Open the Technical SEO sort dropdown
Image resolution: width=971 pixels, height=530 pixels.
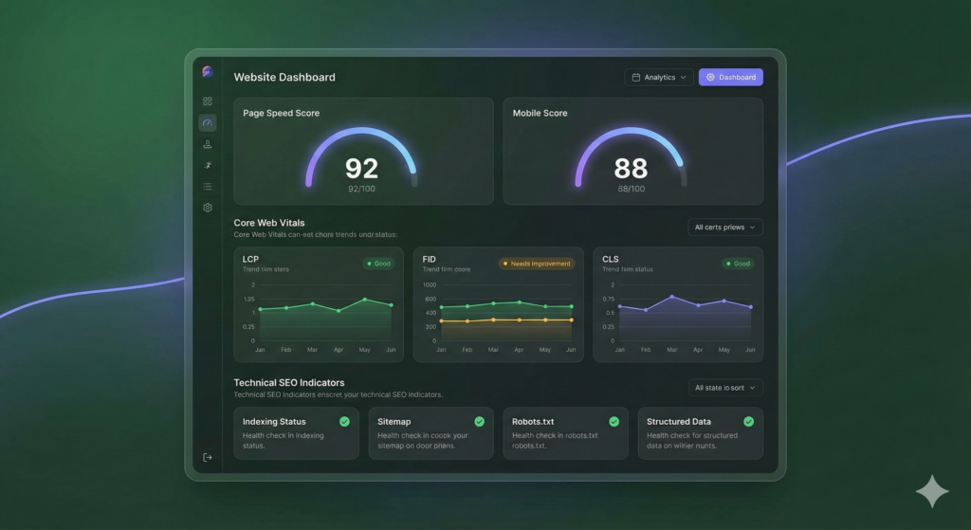(x=724, y=388)
